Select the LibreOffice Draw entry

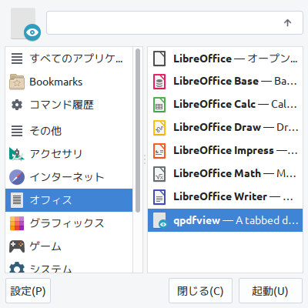225,128
